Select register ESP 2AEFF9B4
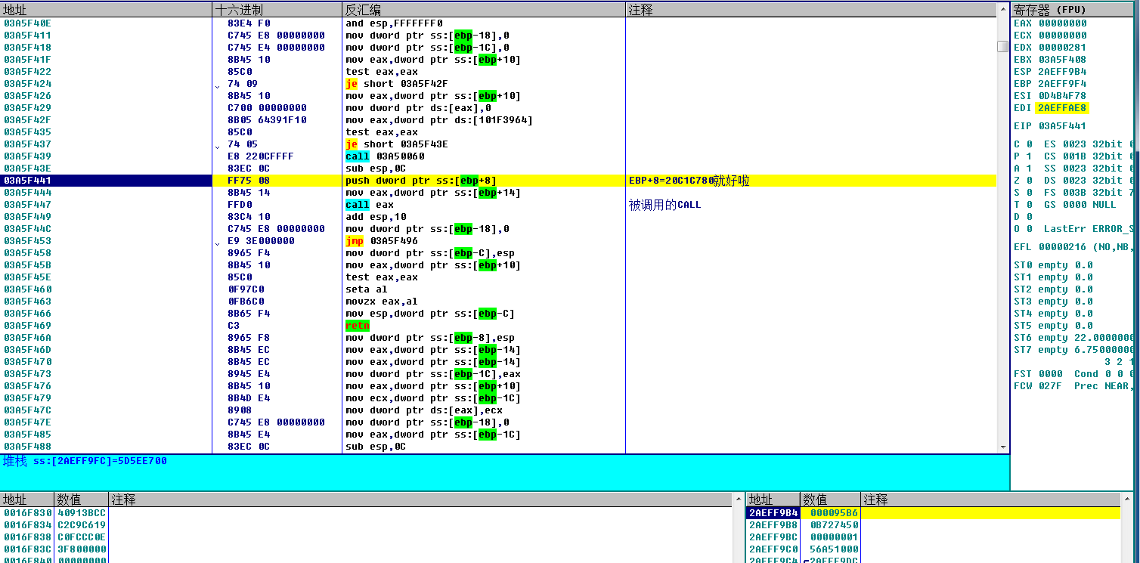 tap(1050, 72)
